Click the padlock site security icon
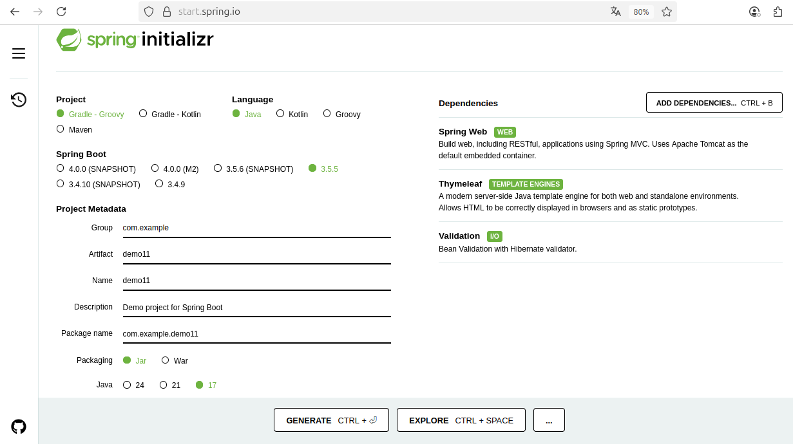Screen dimensions: 793x444 tap(167, 12)
